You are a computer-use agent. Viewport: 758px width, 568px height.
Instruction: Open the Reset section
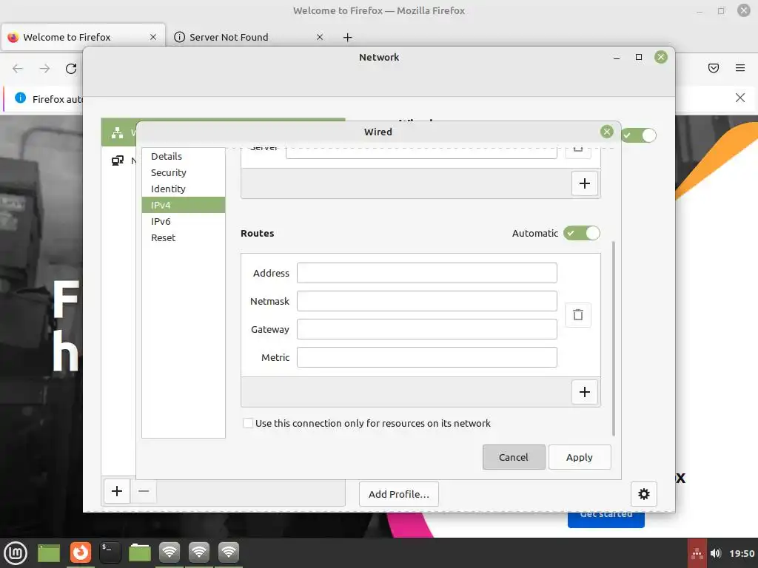(x=184, y=238)
